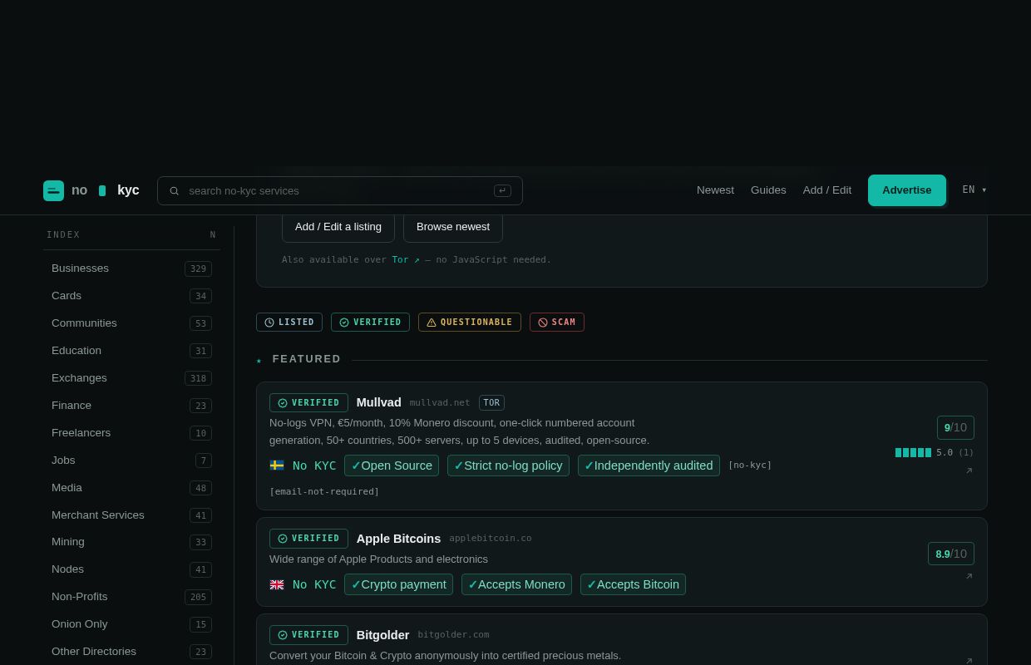Click the Independently audited tag

pos(649,465)
